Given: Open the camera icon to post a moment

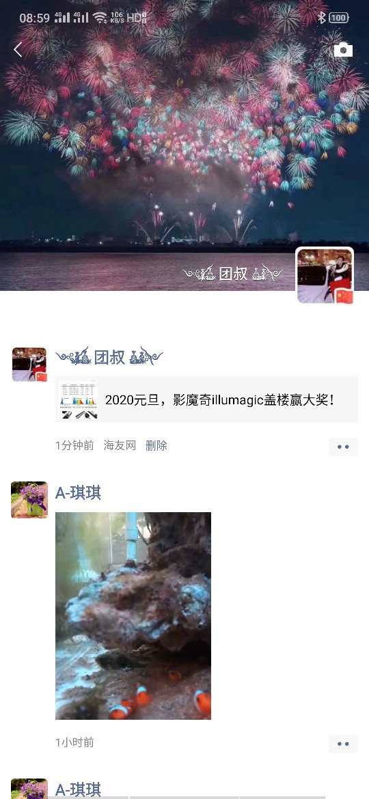Looking at the screenshot, I should pos(343,49).
